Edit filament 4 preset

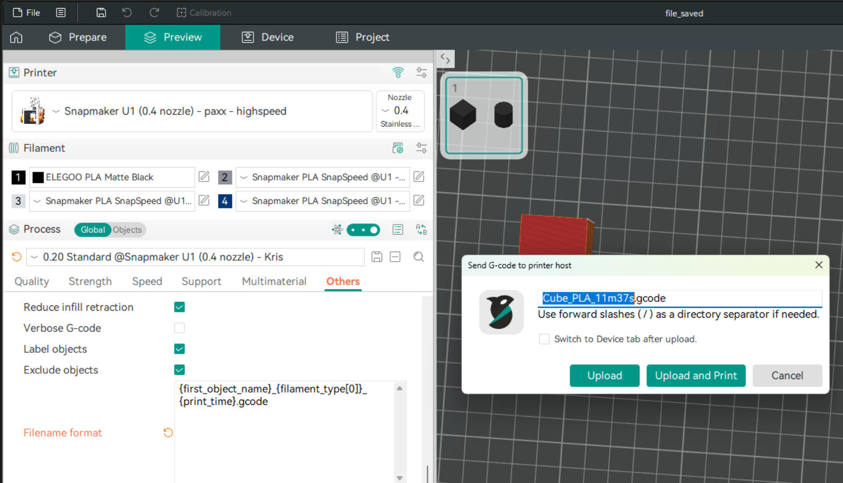click(x=419, y=200)
